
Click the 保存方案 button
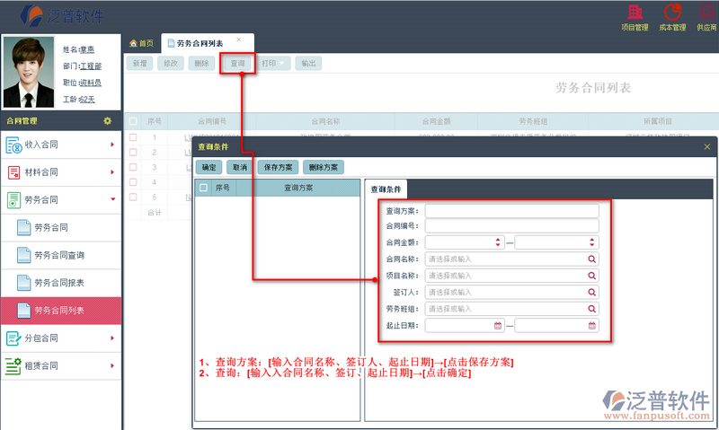(x=276, y=167)
